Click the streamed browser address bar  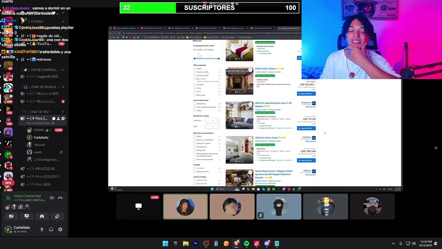(x=212, y=33)
